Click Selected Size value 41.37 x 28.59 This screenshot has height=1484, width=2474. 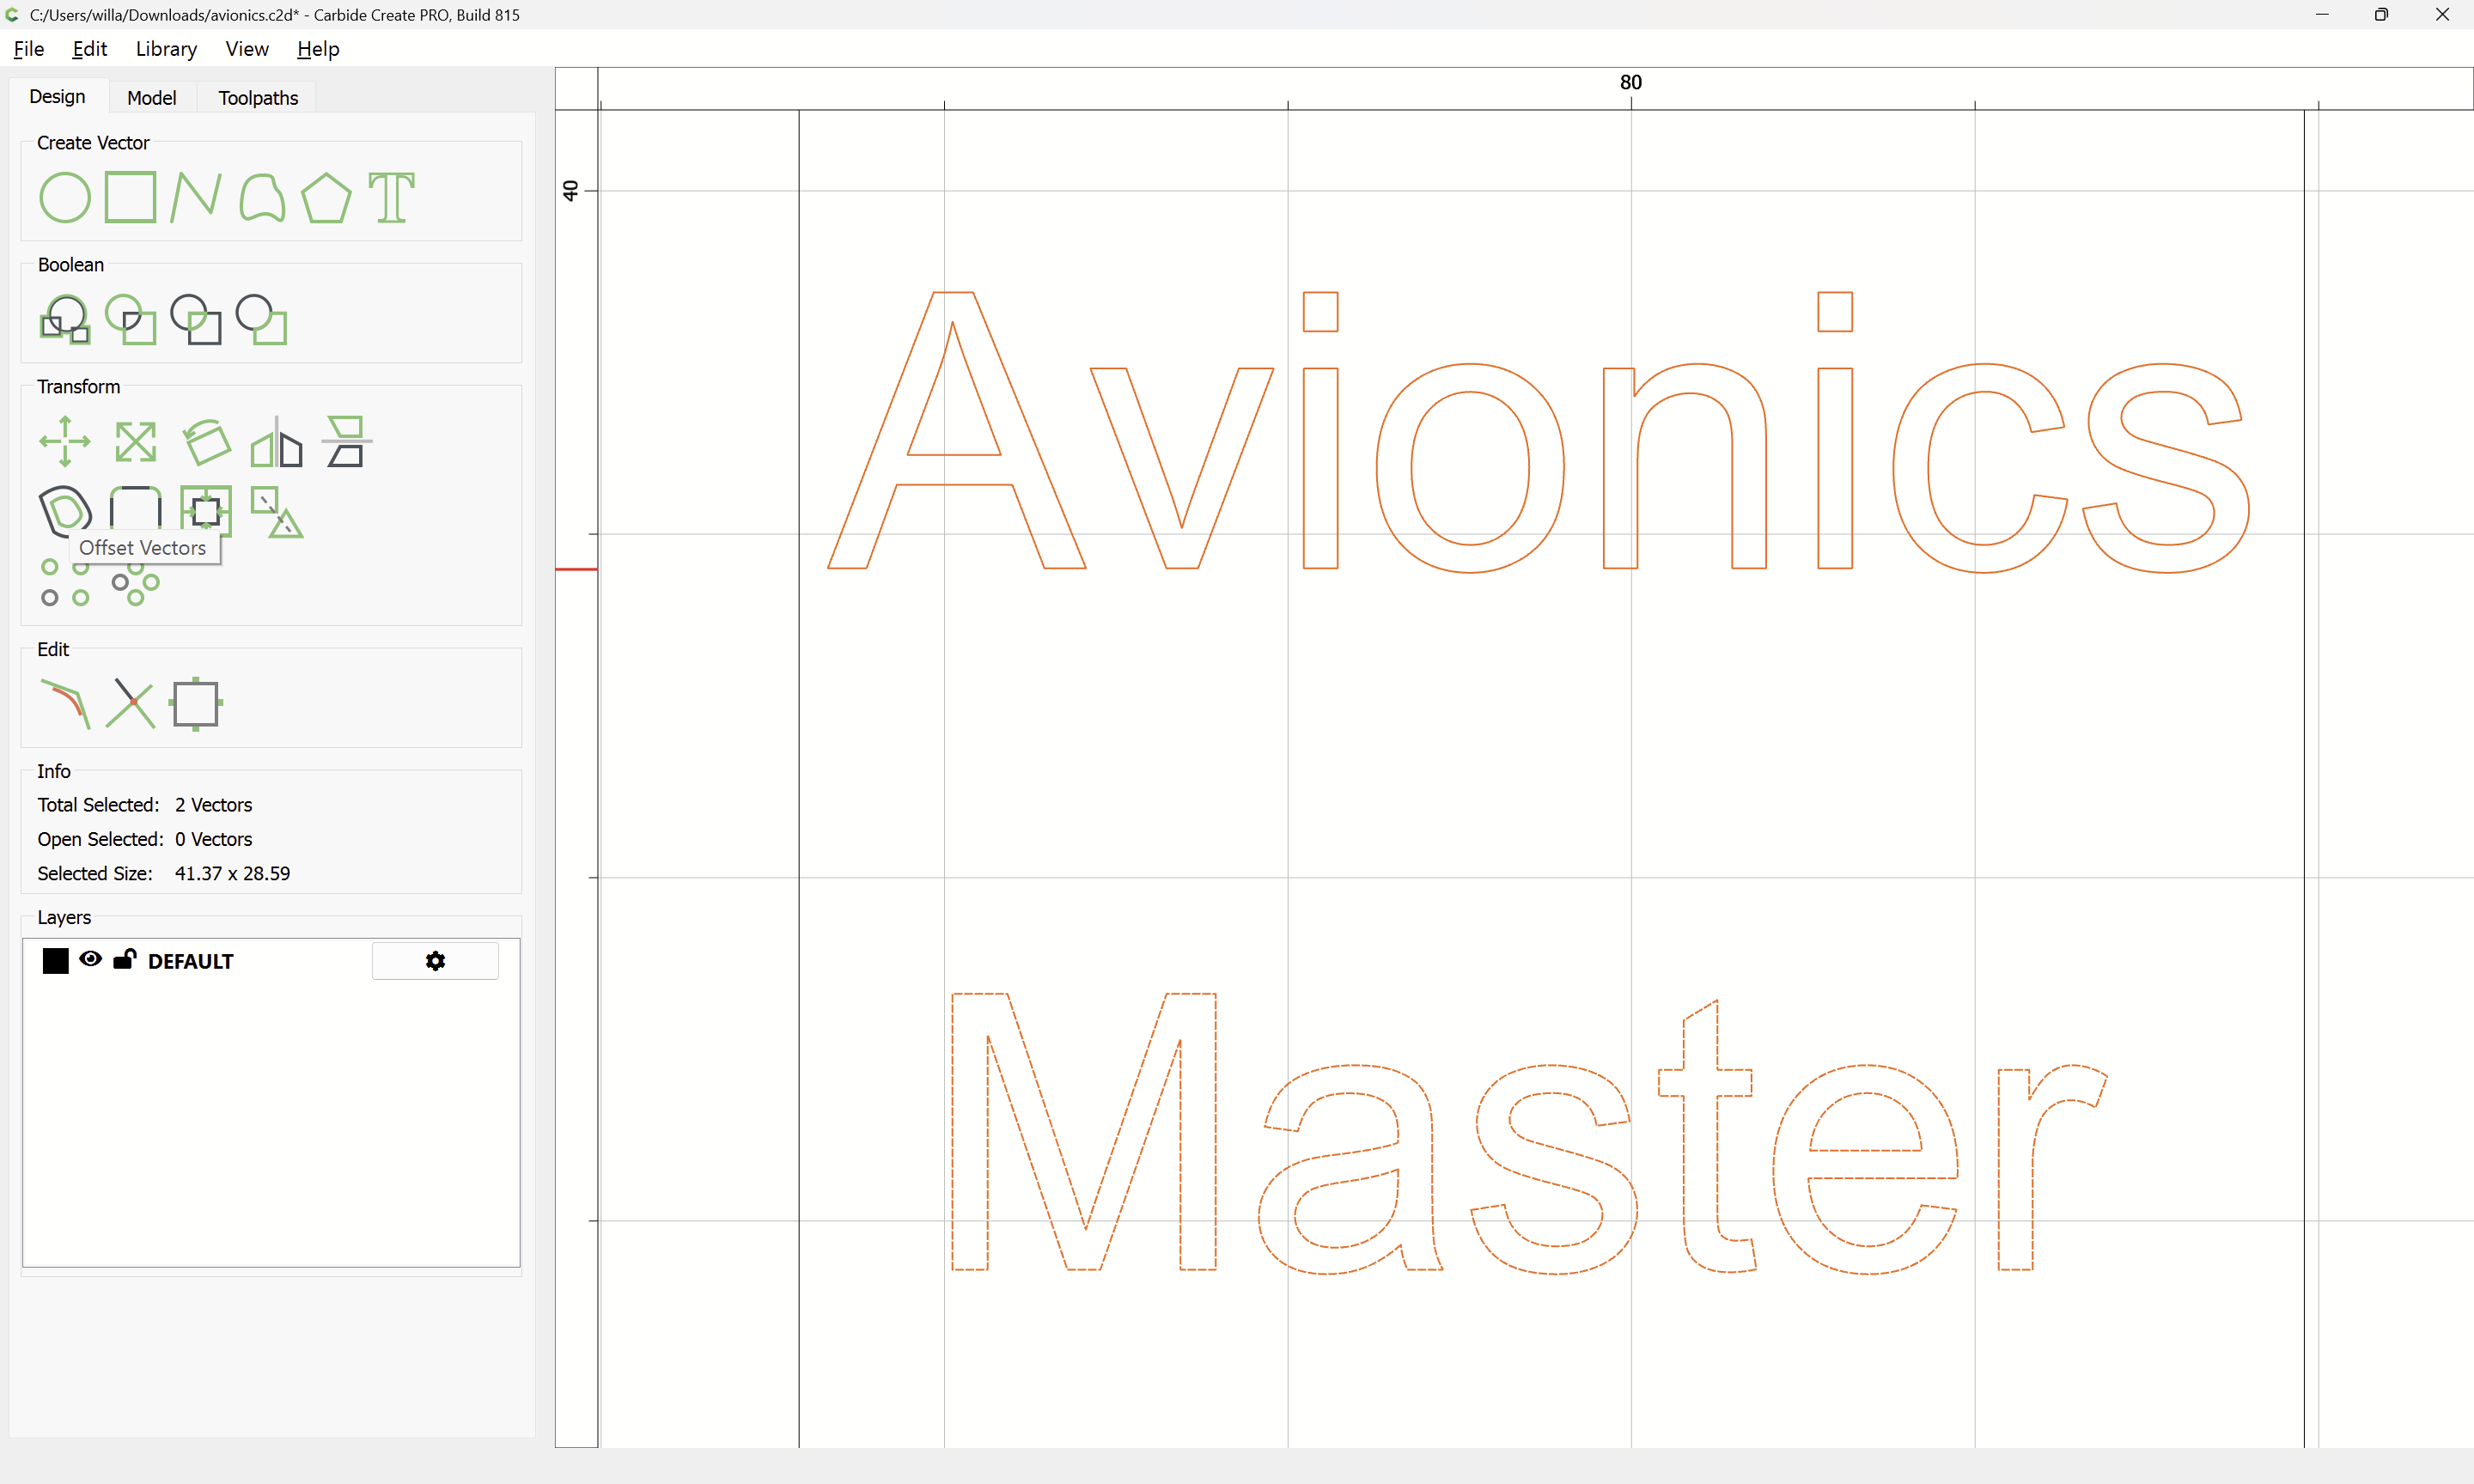232,873
